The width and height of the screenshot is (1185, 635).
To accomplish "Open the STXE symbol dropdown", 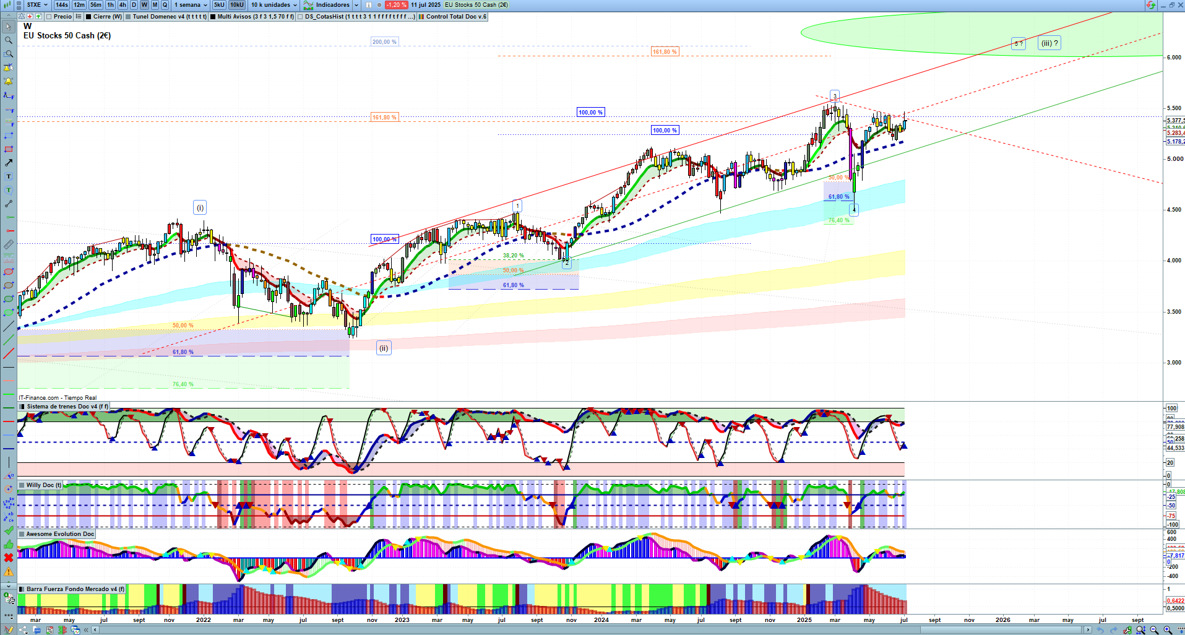I will pos(37,5).
